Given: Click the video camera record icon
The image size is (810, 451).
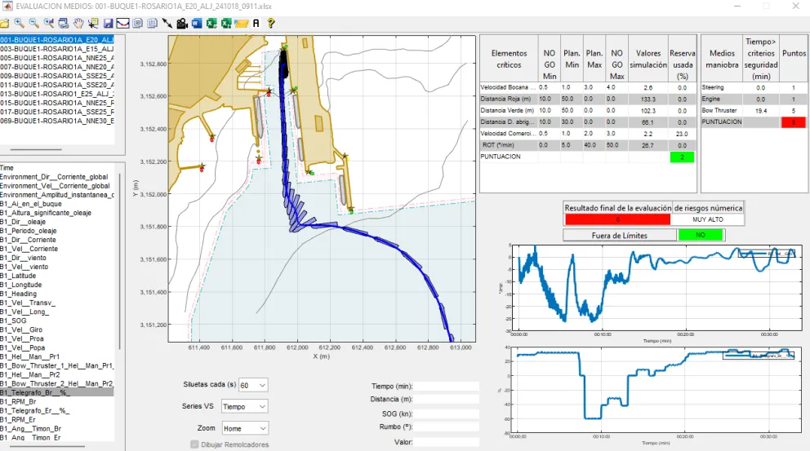Looking at the screenshot, I should 182,23.
